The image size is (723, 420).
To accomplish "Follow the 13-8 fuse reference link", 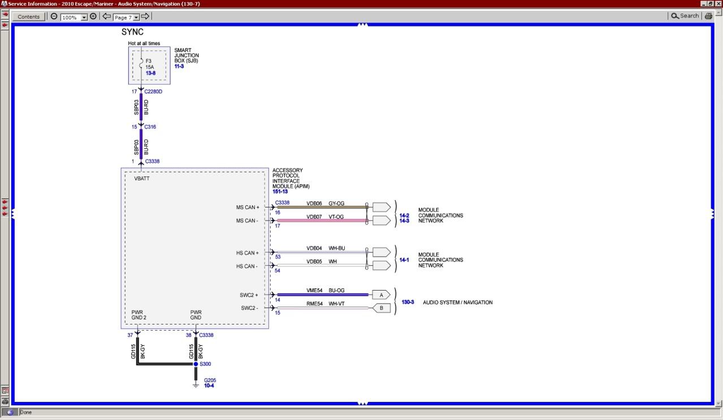I will pos(150,73).
